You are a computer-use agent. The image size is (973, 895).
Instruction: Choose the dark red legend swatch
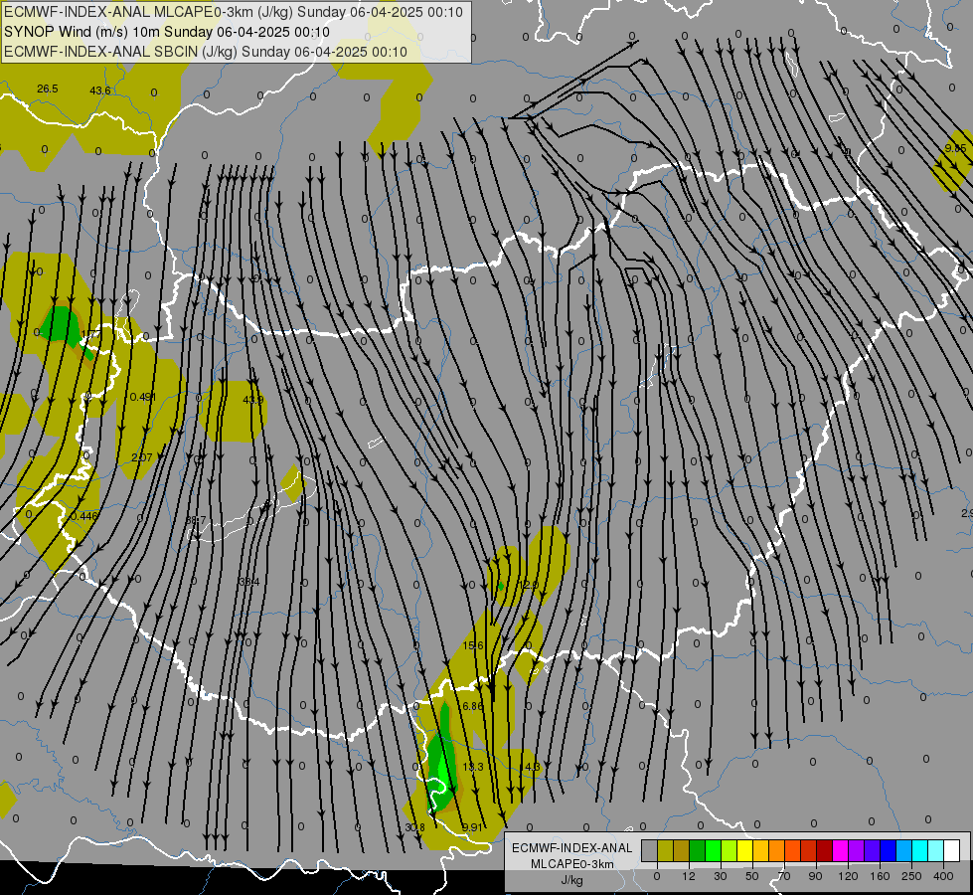pyautogui.click(x=824, y=850)
